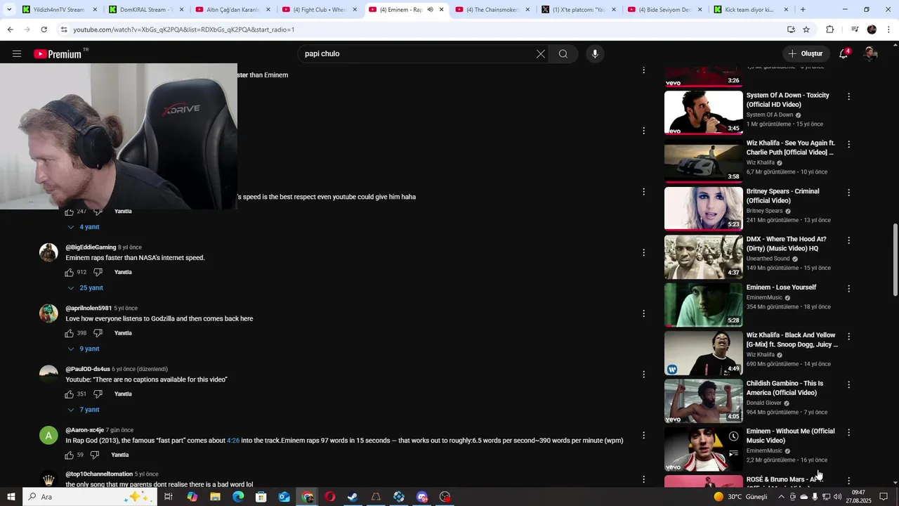Image resolution: width=899 pixels, height=506 pixels.
Task: Like the Aaron-xc4je comment
Action: (x=70, y=455)
